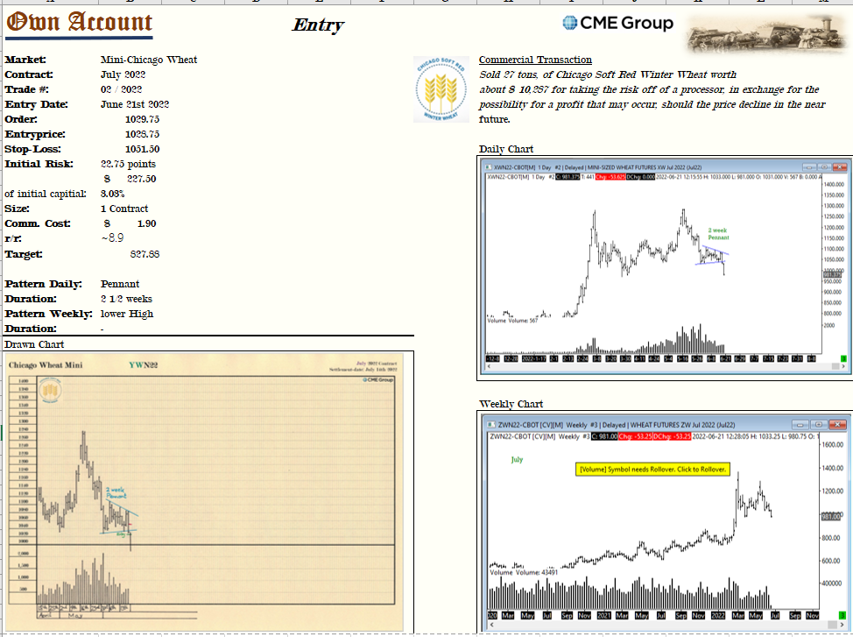
Task: Select the dollar risk value 227.50
Action: pos(142,179)
